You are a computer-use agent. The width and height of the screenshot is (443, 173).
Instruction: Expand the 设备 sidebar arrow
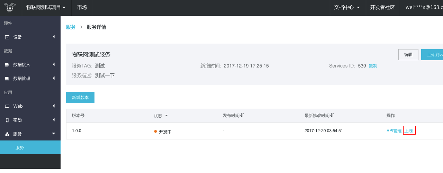coord(54,37)
